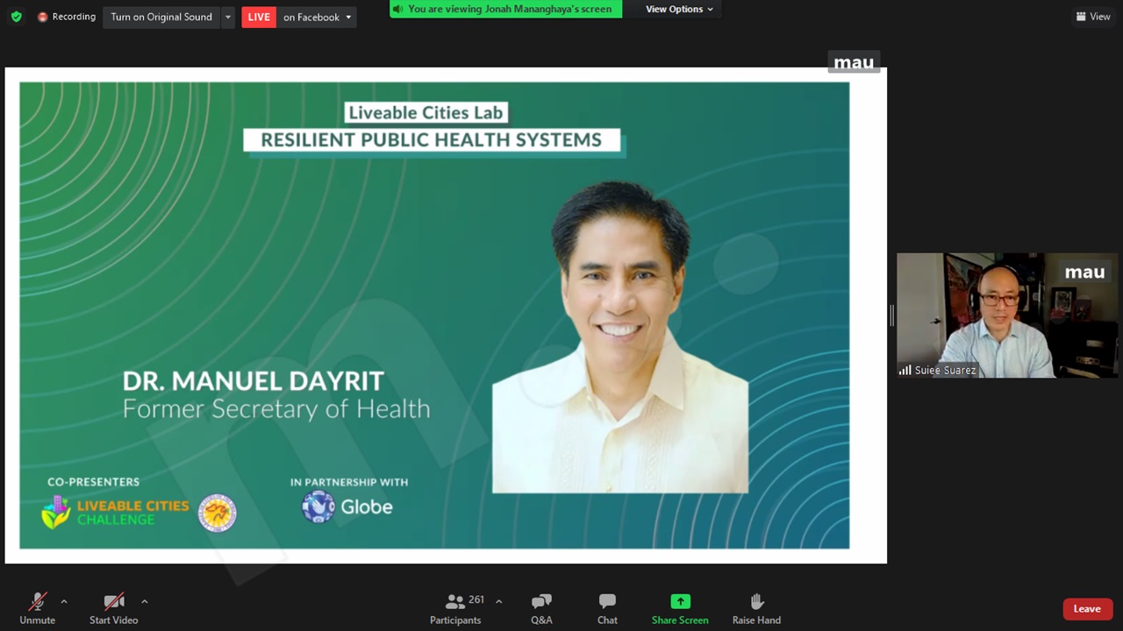This screenshot has height=631, width=1123.
Task: Click the red Leave button
Action: click(x=1087, y=609)
